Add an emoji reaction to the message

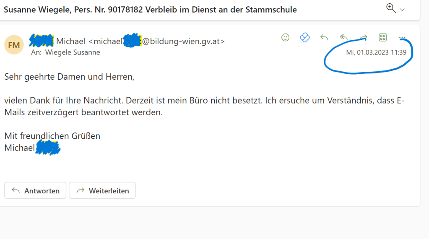tap(285, 38)
